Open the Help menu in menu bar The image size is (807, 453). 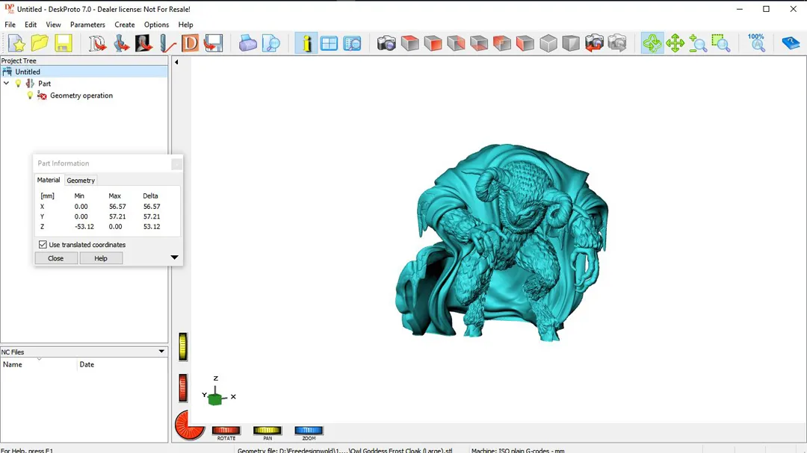(186, 25)
